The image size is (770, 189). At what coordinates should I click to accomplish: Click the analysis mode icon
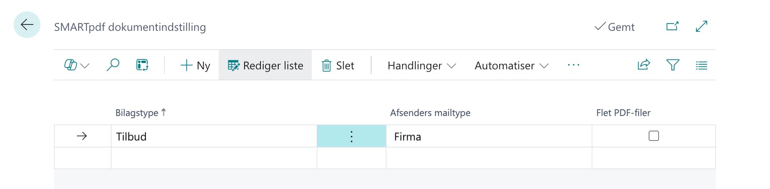[142, 65]
